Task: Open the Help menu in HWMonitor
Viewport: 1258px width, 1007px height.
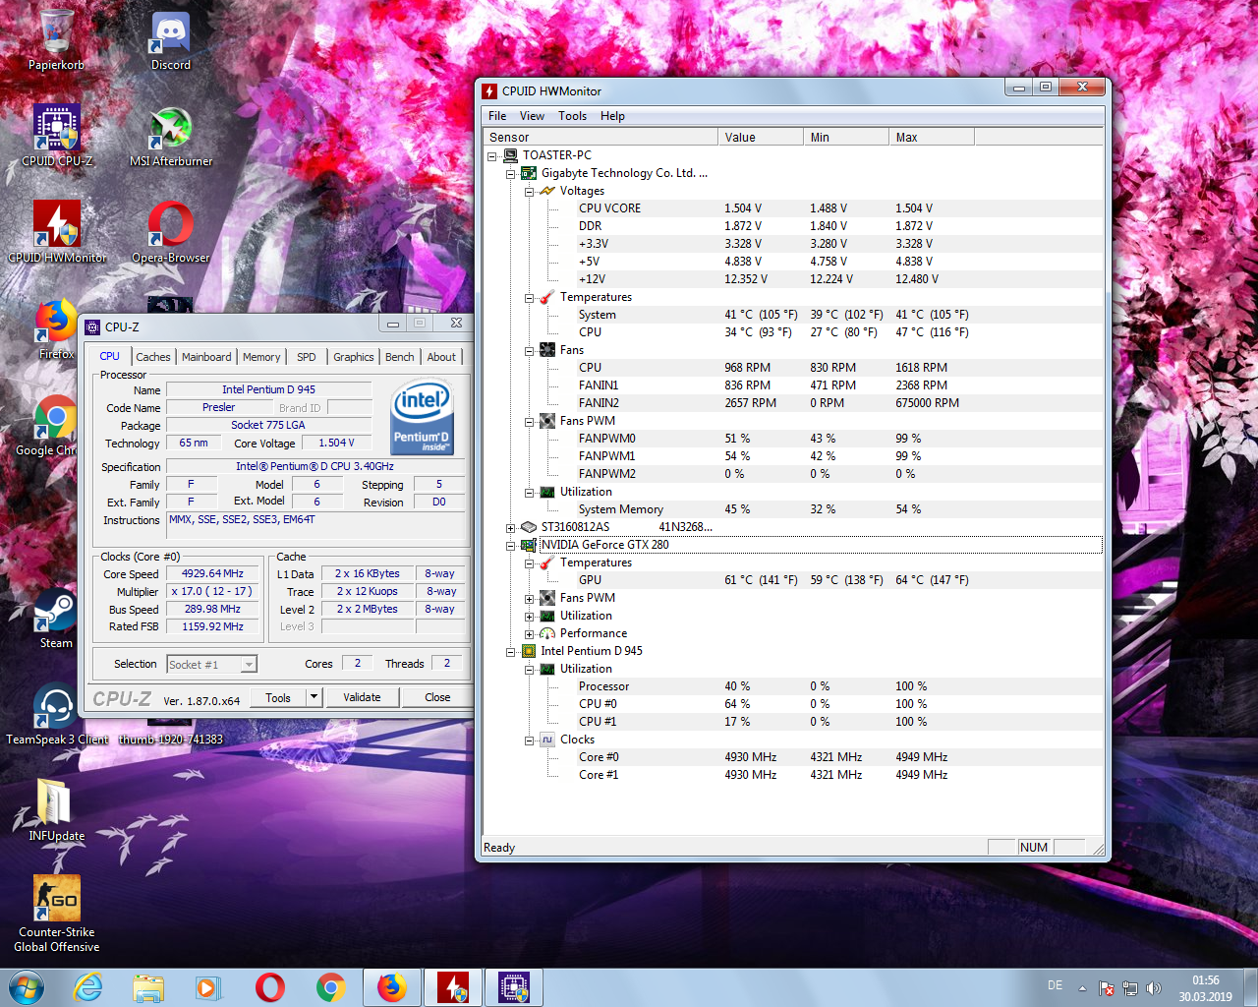Action: 612,116
